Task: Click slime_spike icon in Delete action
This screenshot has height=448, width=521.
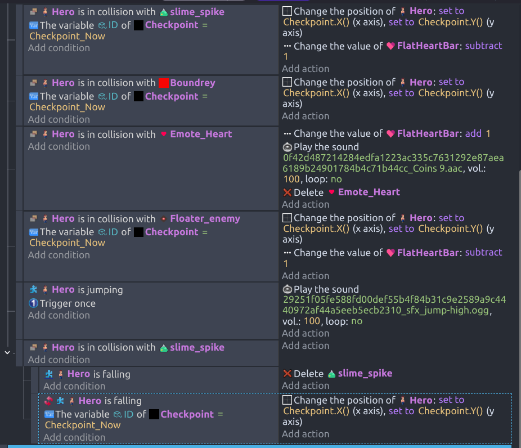Action: [331, 374]
